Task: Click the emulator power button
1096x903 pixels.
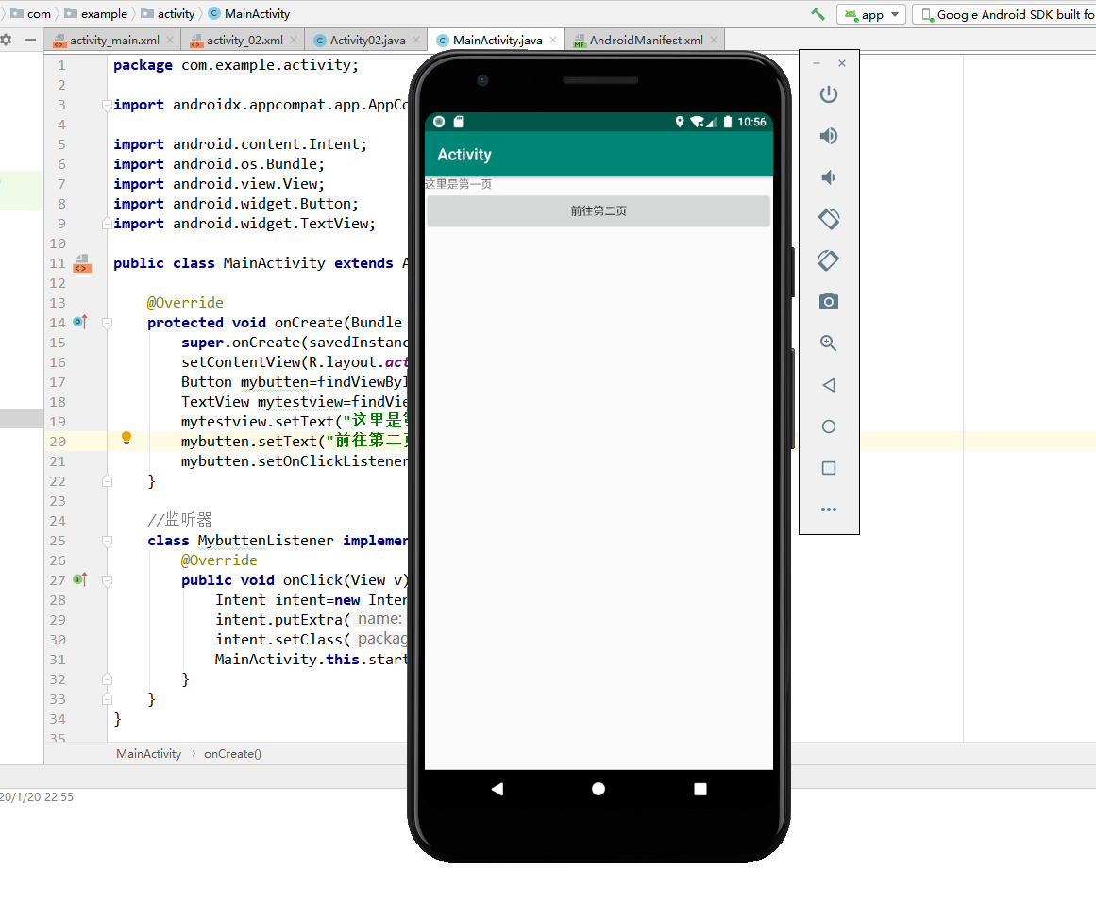Action: point(828,94)
